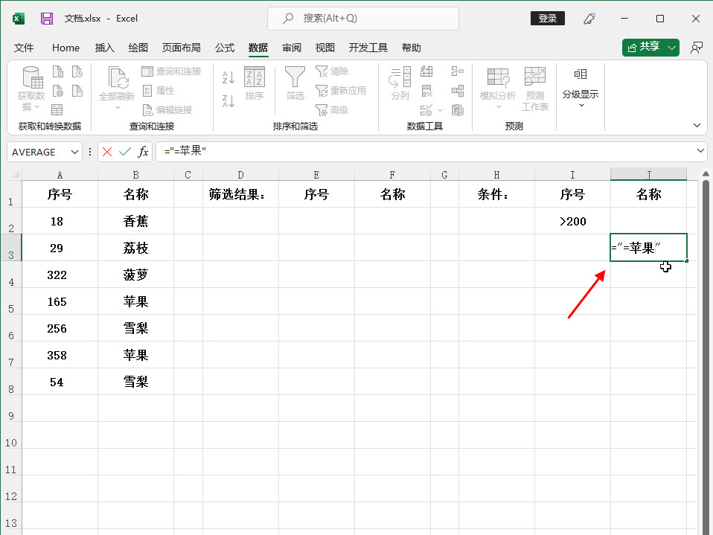Open 查询和连接 pane
The image size is (713, 535).
(171, 71)
